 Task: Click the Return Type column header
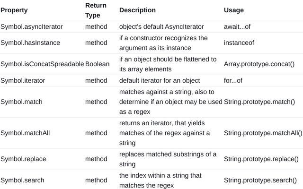pyautogui.click(x=96, y=10)
